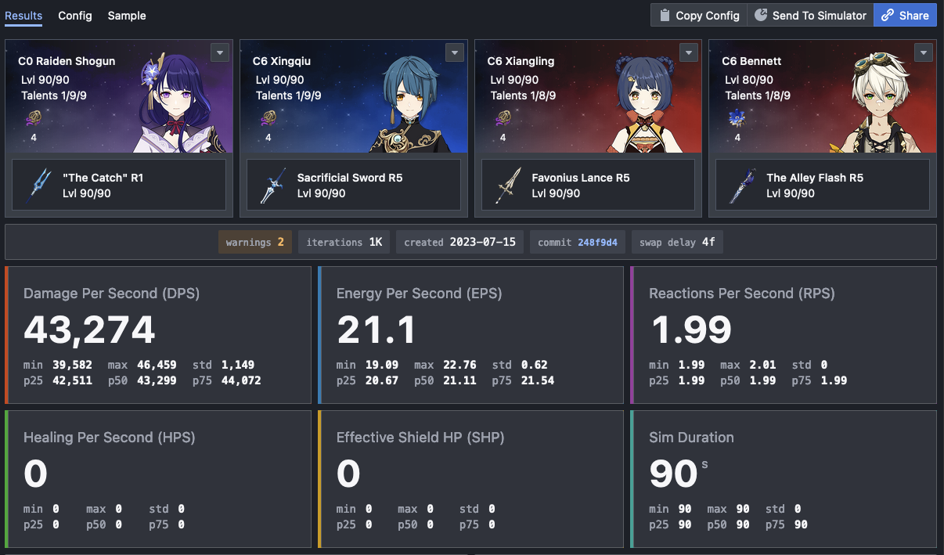Image resolution: width=944 pixels, height=555 pixels.
Task: Switch to the Config tab
Action: pos(75,16)
